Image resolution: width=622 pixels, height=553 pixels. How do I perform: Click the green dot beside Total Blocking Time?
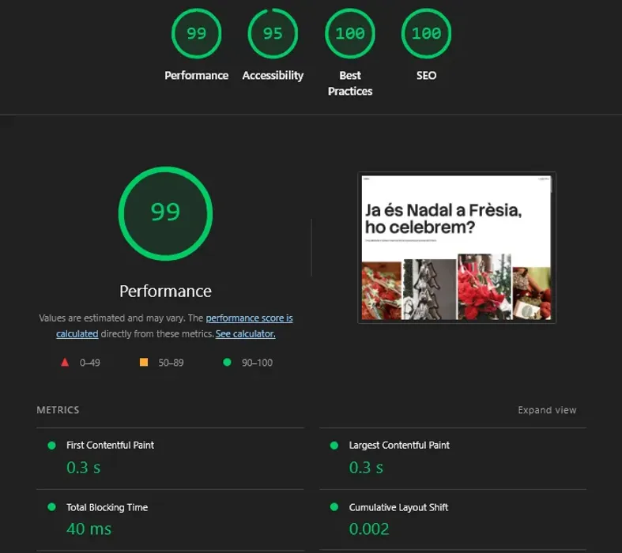coord(51,507)
